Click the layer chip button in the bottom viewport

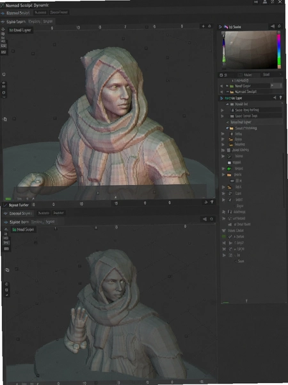[23, 230]
